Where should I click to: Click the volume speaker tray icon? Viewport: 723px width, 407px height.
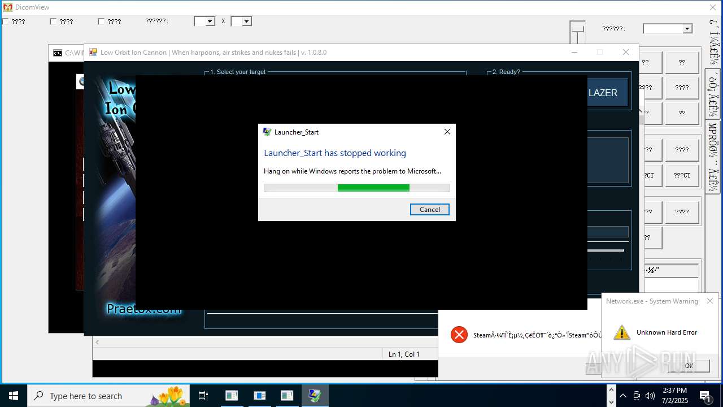click(x=650, y=396)
